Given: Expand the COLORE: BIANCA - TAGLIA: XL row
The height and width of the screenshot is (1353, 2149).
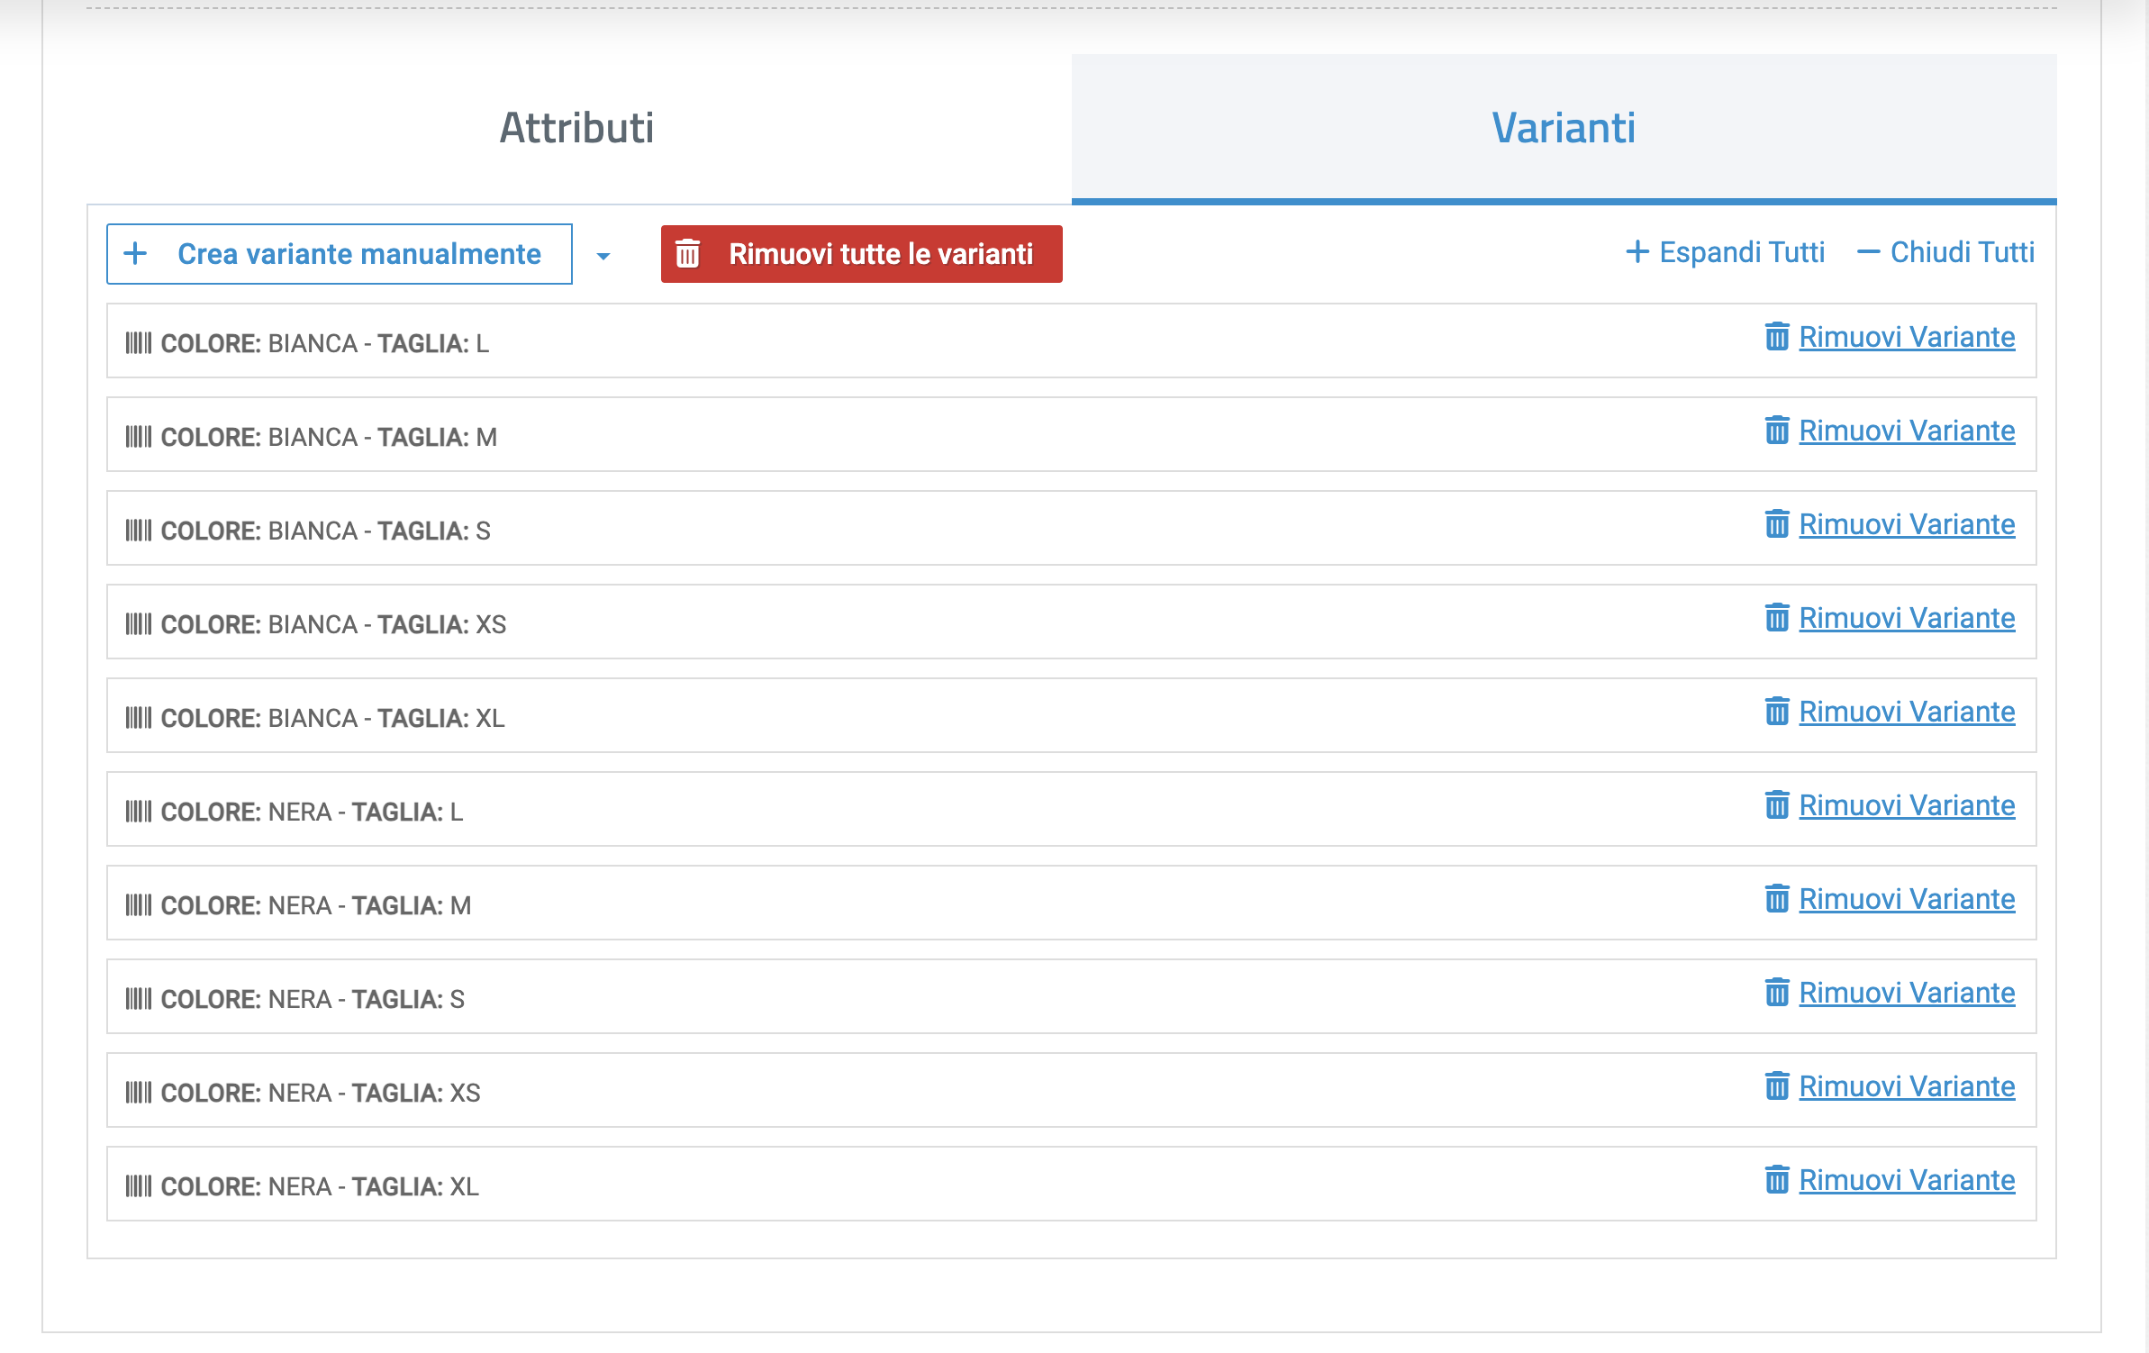Looking at the screenshot, I should tap(1072, 715).
